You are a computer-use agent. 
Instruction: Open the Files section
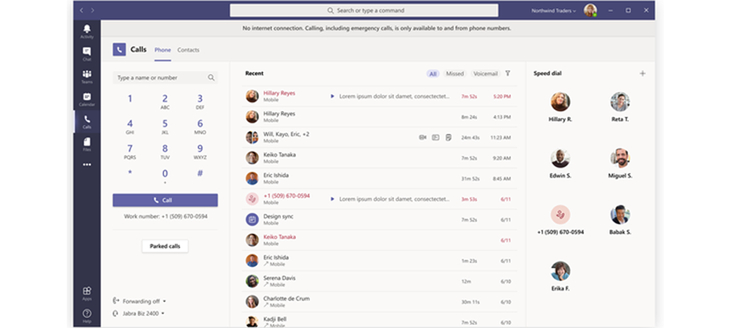pos(87,145)
